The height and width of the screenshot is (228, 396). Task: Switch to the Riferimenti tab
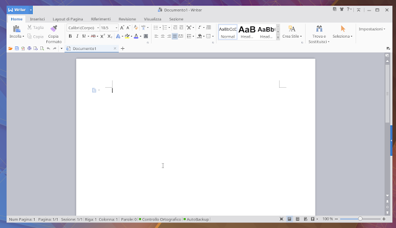click(x=101, y=19)
